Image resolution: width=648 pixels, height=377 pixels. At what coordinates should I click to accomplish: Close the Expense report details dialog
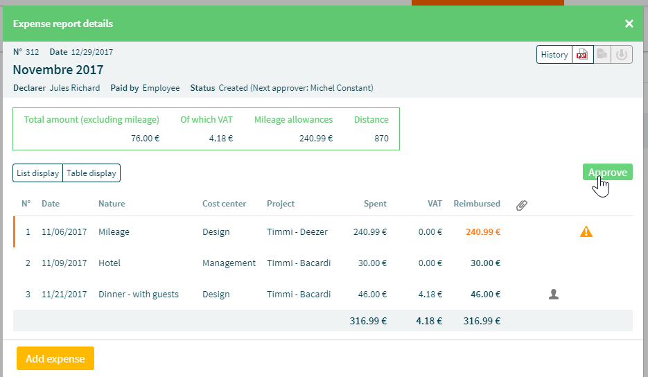[x=629, y=24]
